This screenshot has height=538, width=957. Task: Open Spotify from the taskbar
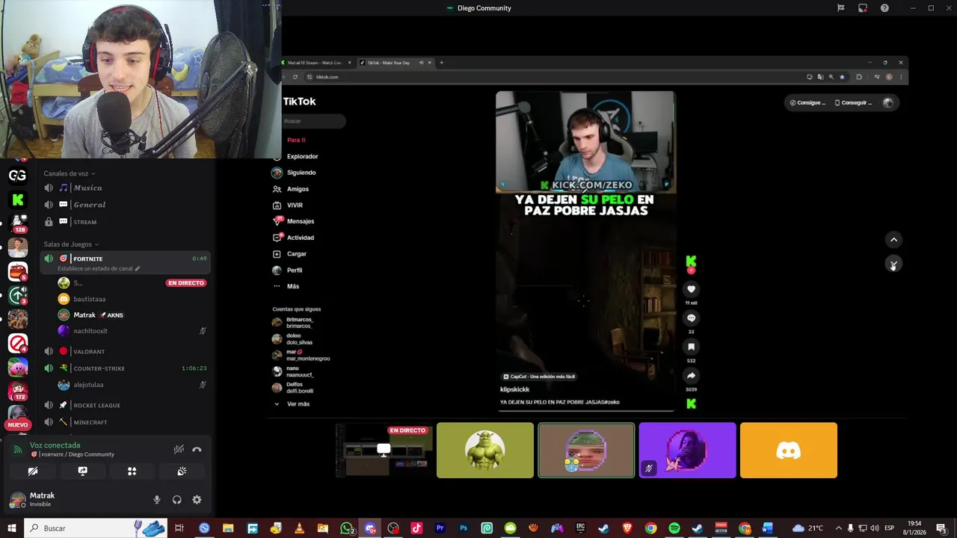[x=674, y=528]
